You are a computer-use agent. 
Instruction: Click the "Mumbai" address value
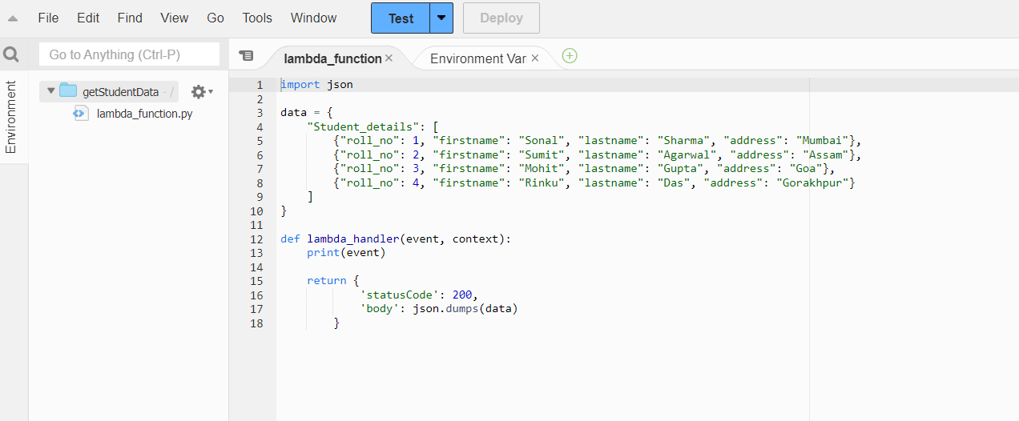823,141
